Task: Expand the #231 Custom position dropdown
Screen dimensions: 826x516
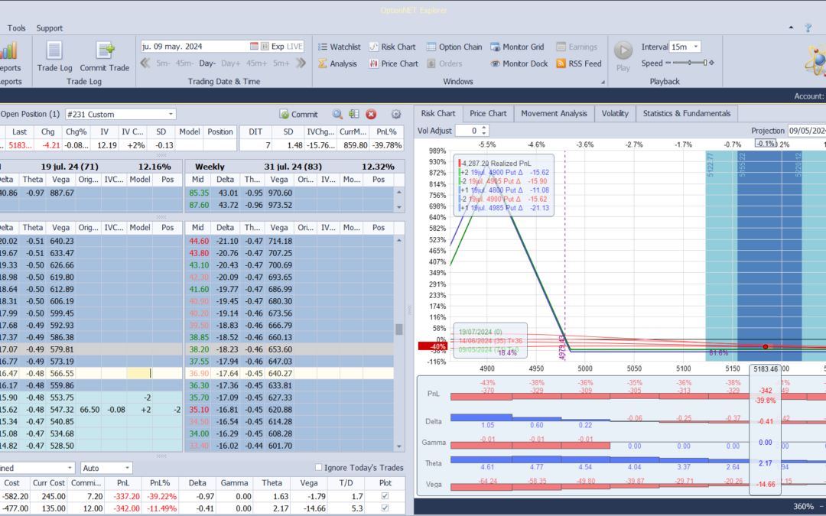Action: (171, 114)
